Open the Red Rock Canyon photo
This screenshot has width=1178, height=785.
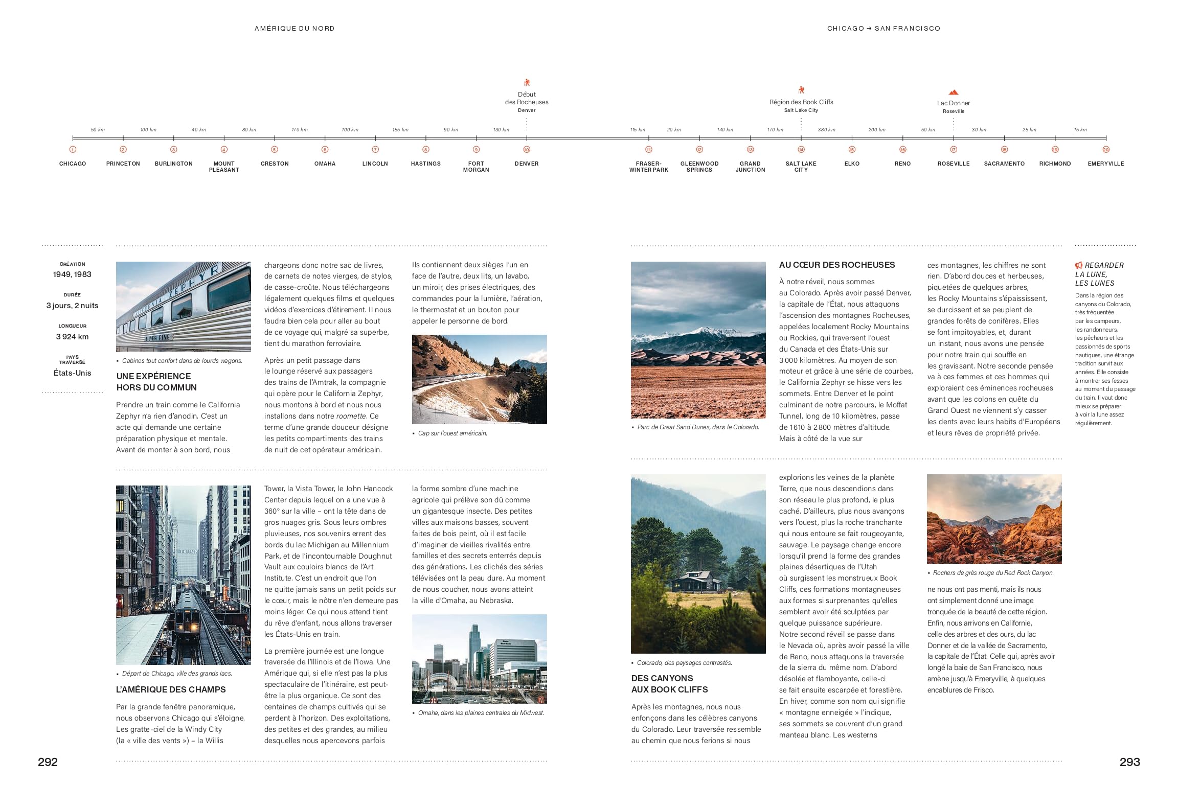point(994,519)
